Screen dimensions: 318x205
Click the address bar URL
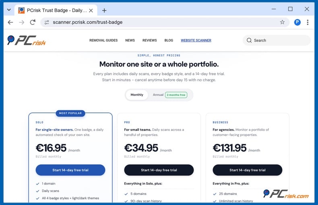pos(88,22)
